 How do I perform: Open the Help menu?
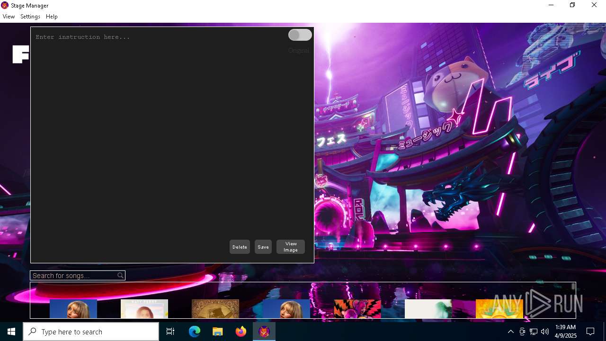(52, 17)
